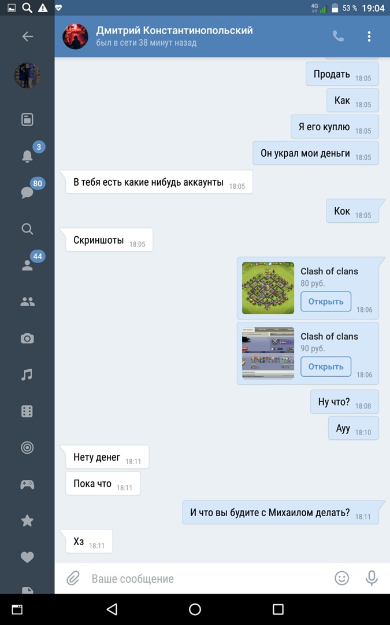Image resolution: width=390 pixels, height=625 pixels.
Task: Tap the Ваше сообщение input field
Action: (x=207, y=578)
